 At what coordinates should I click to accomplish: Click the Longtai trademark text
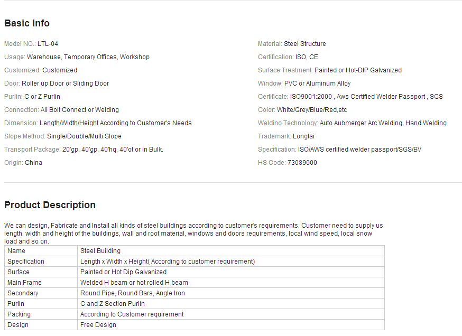click(303, 136)
